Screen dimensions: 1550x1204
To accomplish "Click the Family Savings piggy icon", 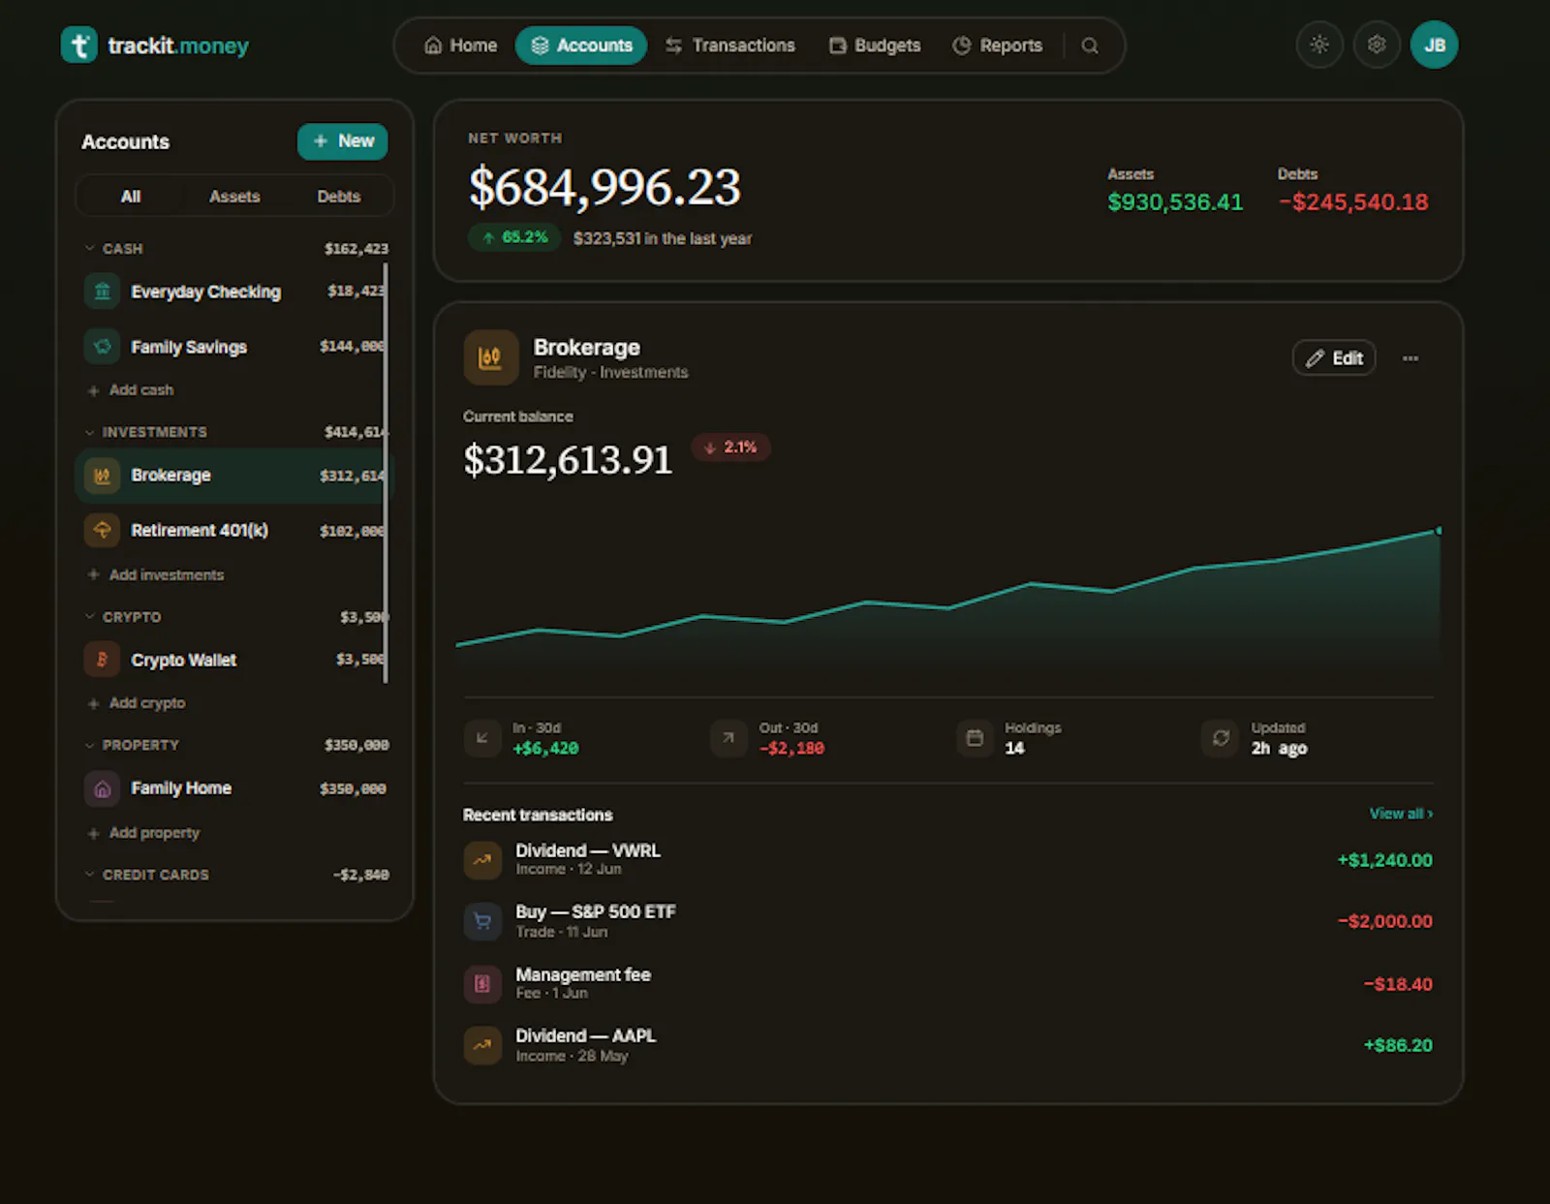I will [x=102, y=347].
